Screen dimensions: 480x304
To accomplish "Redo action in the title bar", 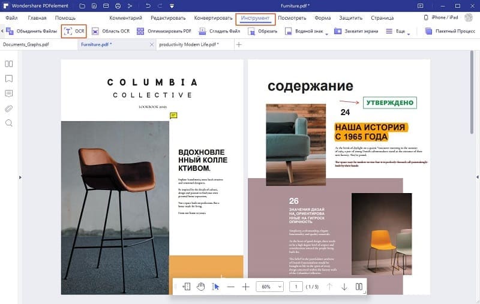I will (x=160, y=6).
